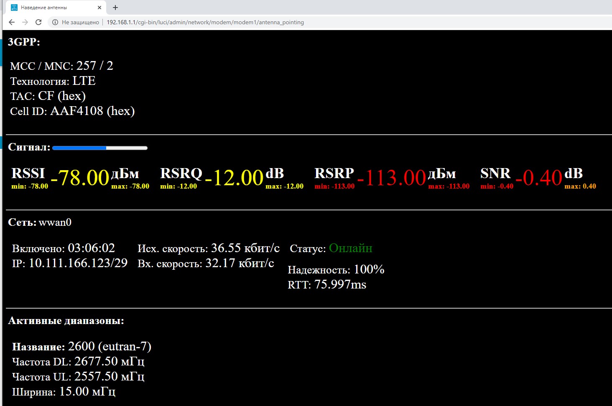Click the red RSRP value -113.00
The height and width of the screenshot is (406, 612).
tap(391, 178)
